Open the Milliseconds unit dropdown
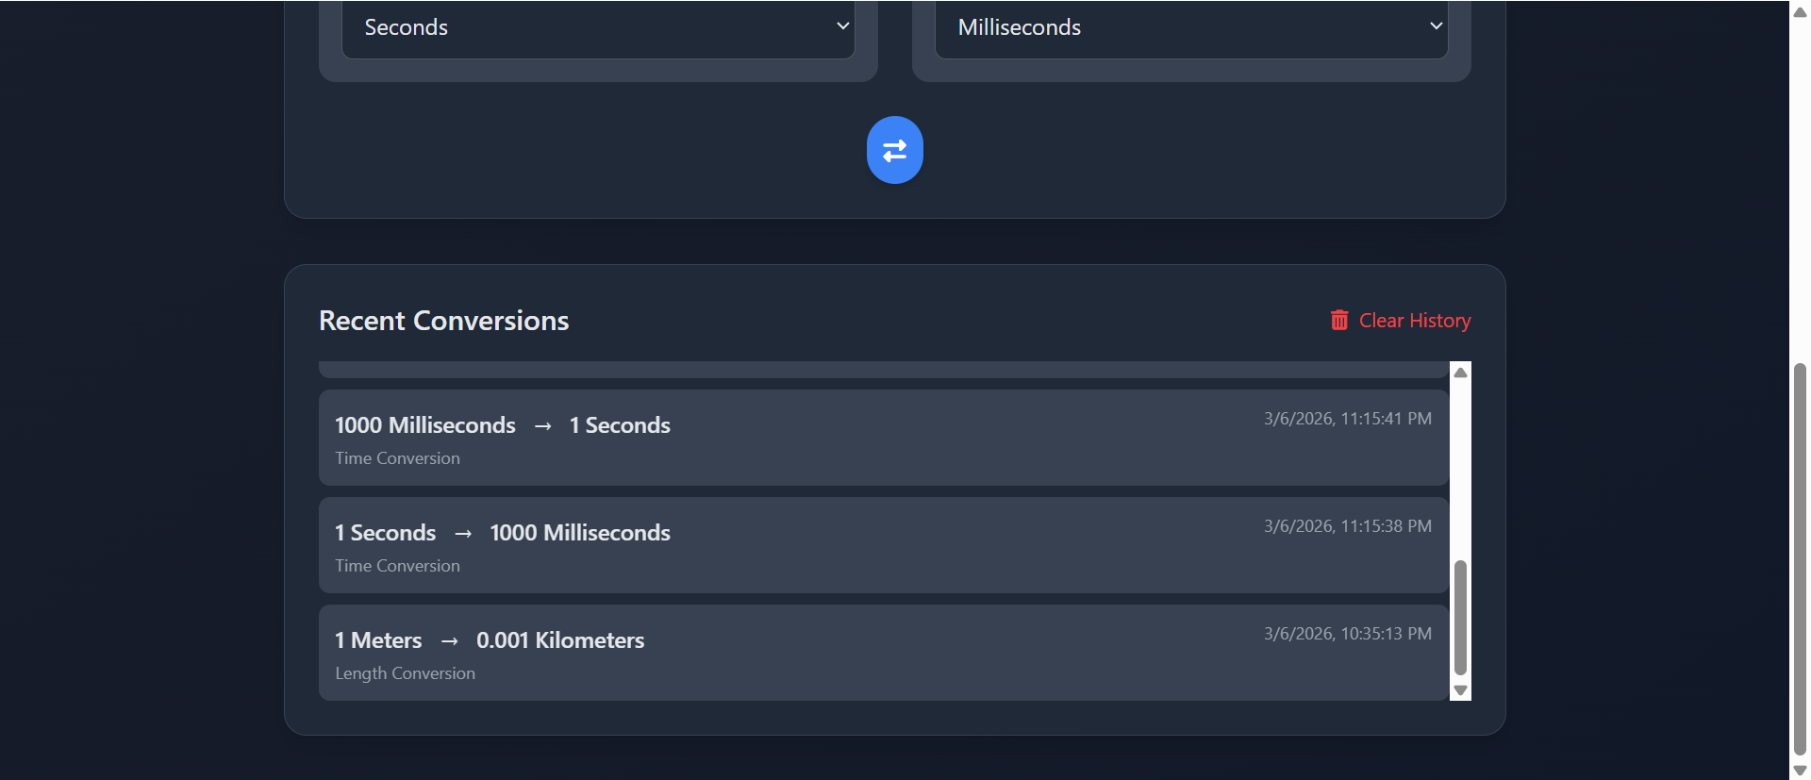This screenshot has height=780, width=1811. click(1190, 27)
